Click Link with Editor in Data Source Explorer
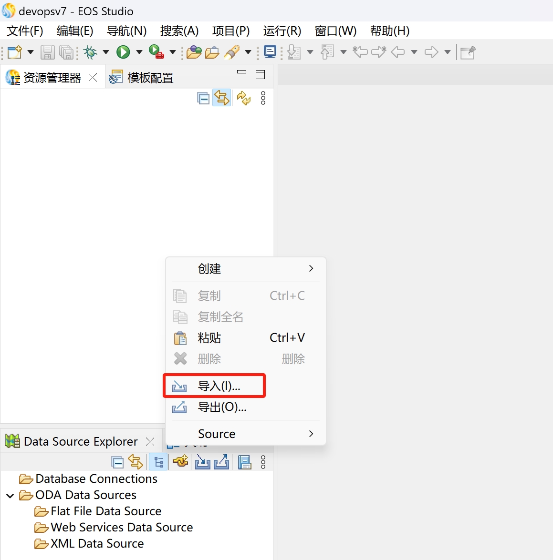Image resolution: width=553 pixels, height=560 pixels. (x=136, y=462)
